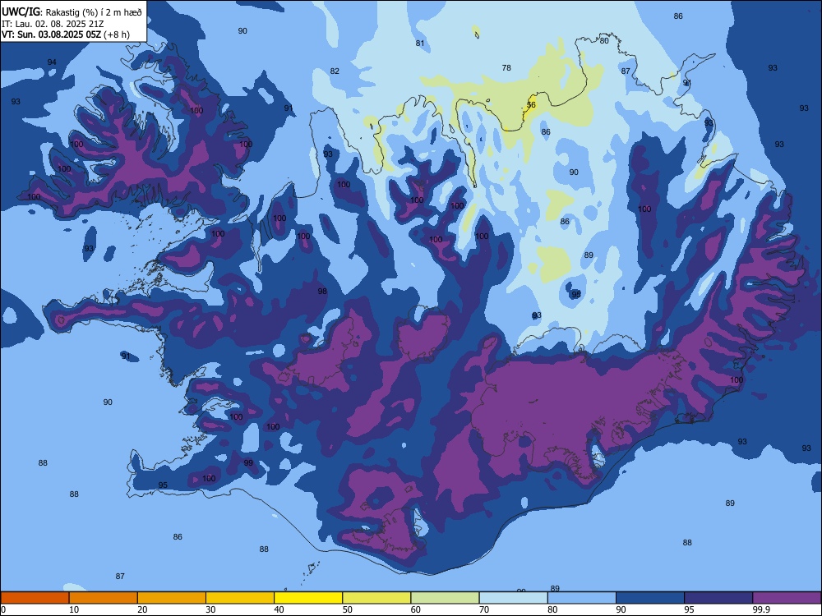Click the legend tick label '99.9'
The width and height of the screenshot is (822, 616).
click(x=760, y=609)
